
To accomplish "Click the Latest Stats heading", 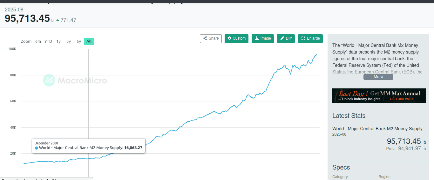I will tap(349, 116).
